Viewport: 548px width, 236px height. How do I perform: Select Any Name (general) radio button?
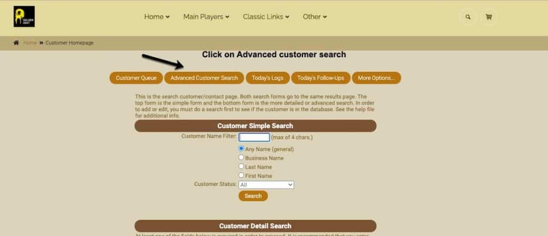tap(241, 149)
